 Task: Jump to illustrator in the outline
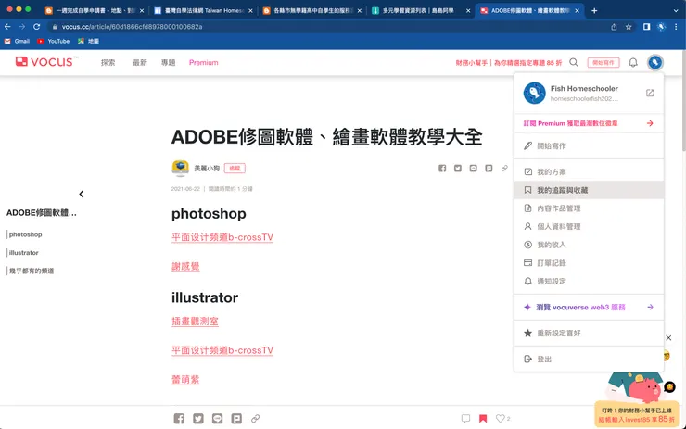coord(23,253)
